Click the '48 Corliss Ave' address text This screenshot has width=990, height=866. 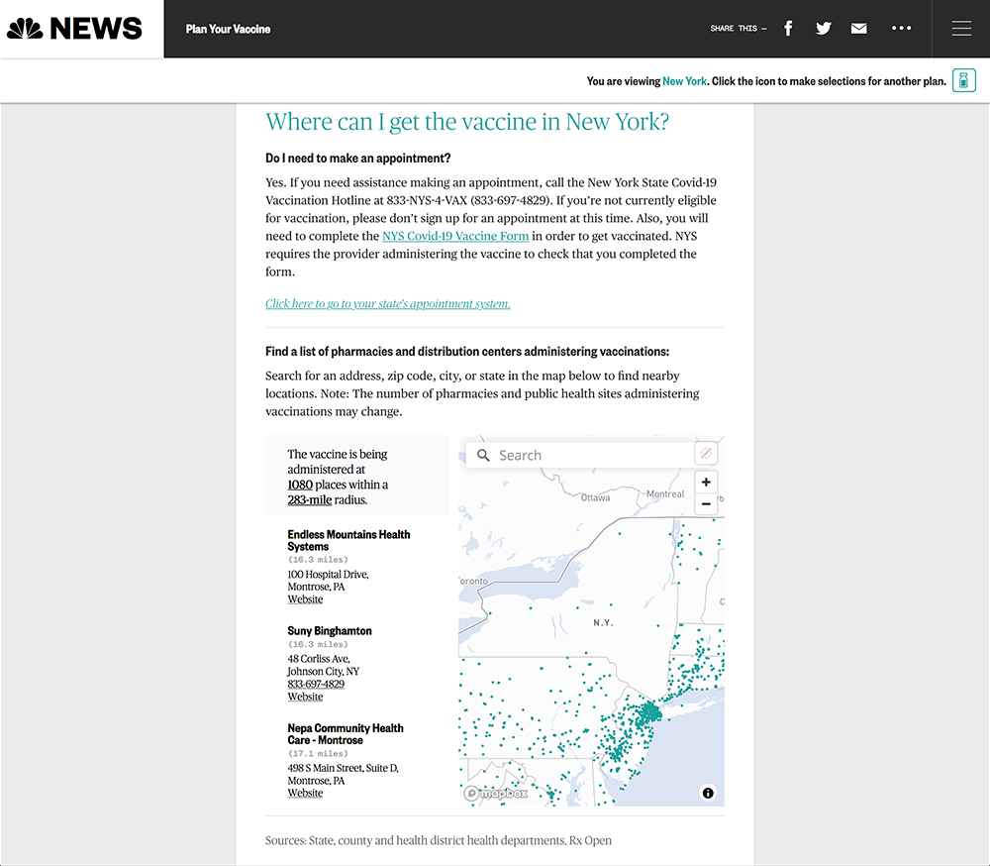tap(318, 659)
